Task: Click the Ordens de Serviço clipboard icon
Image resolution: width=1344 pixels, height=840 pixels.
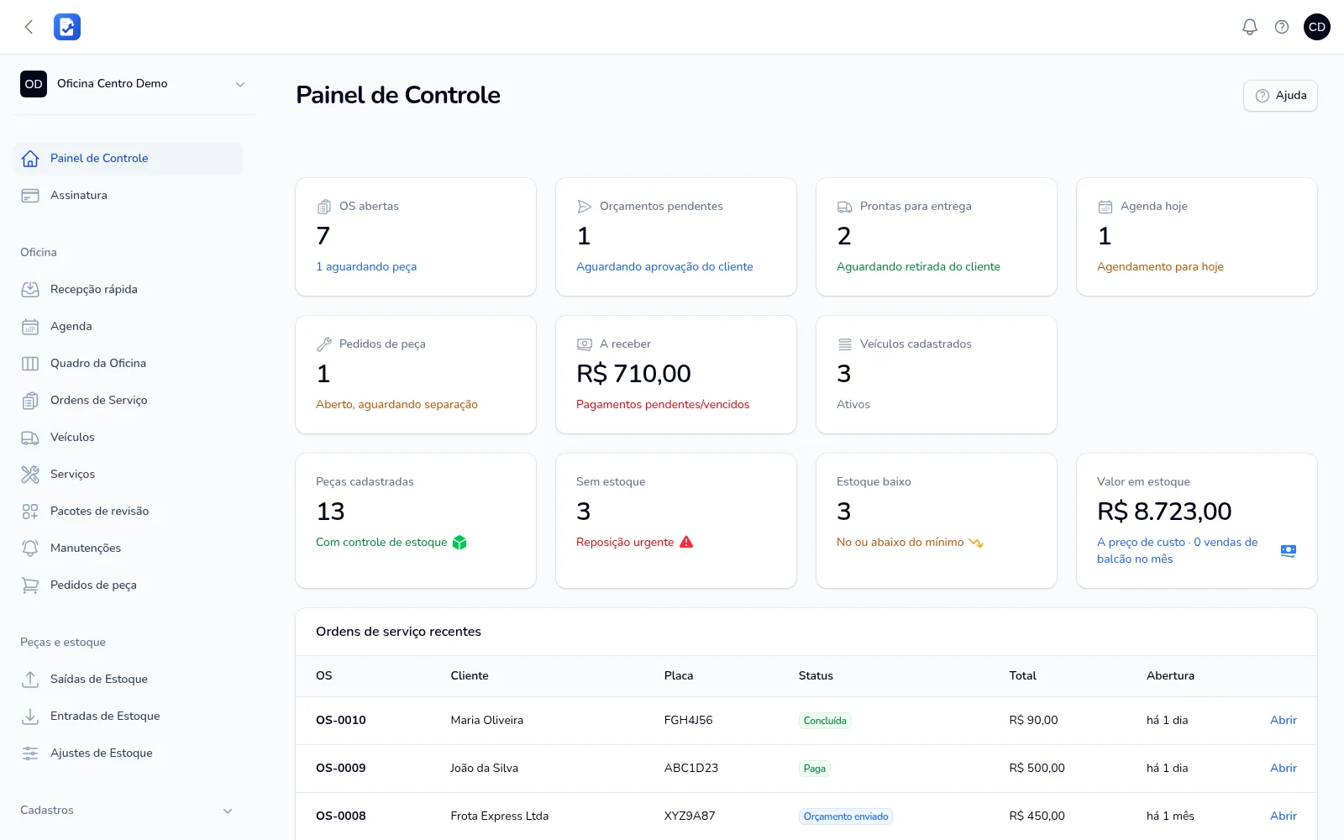Action: coord(30,400)
